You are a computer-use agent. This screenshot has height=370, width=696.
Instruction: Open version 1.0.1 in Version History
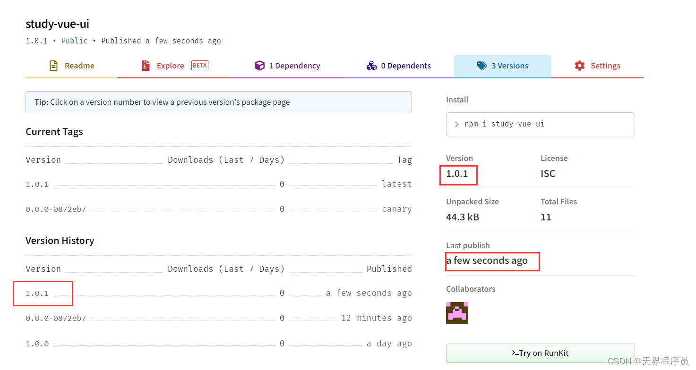coord(37,293)
